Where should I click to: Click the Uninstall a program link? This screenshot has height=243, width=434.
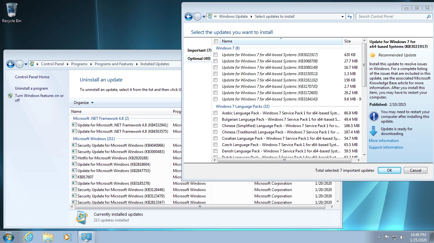(x=31, y=88)
